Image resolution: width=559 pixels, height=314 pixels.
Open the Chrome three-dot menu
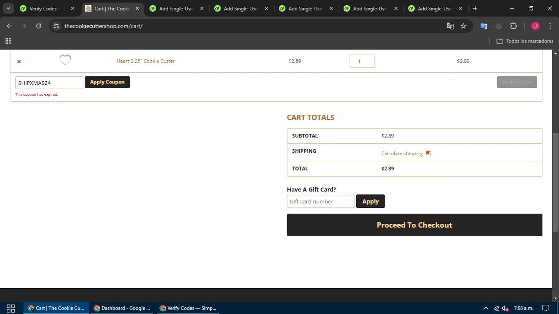tap(550, 26)
